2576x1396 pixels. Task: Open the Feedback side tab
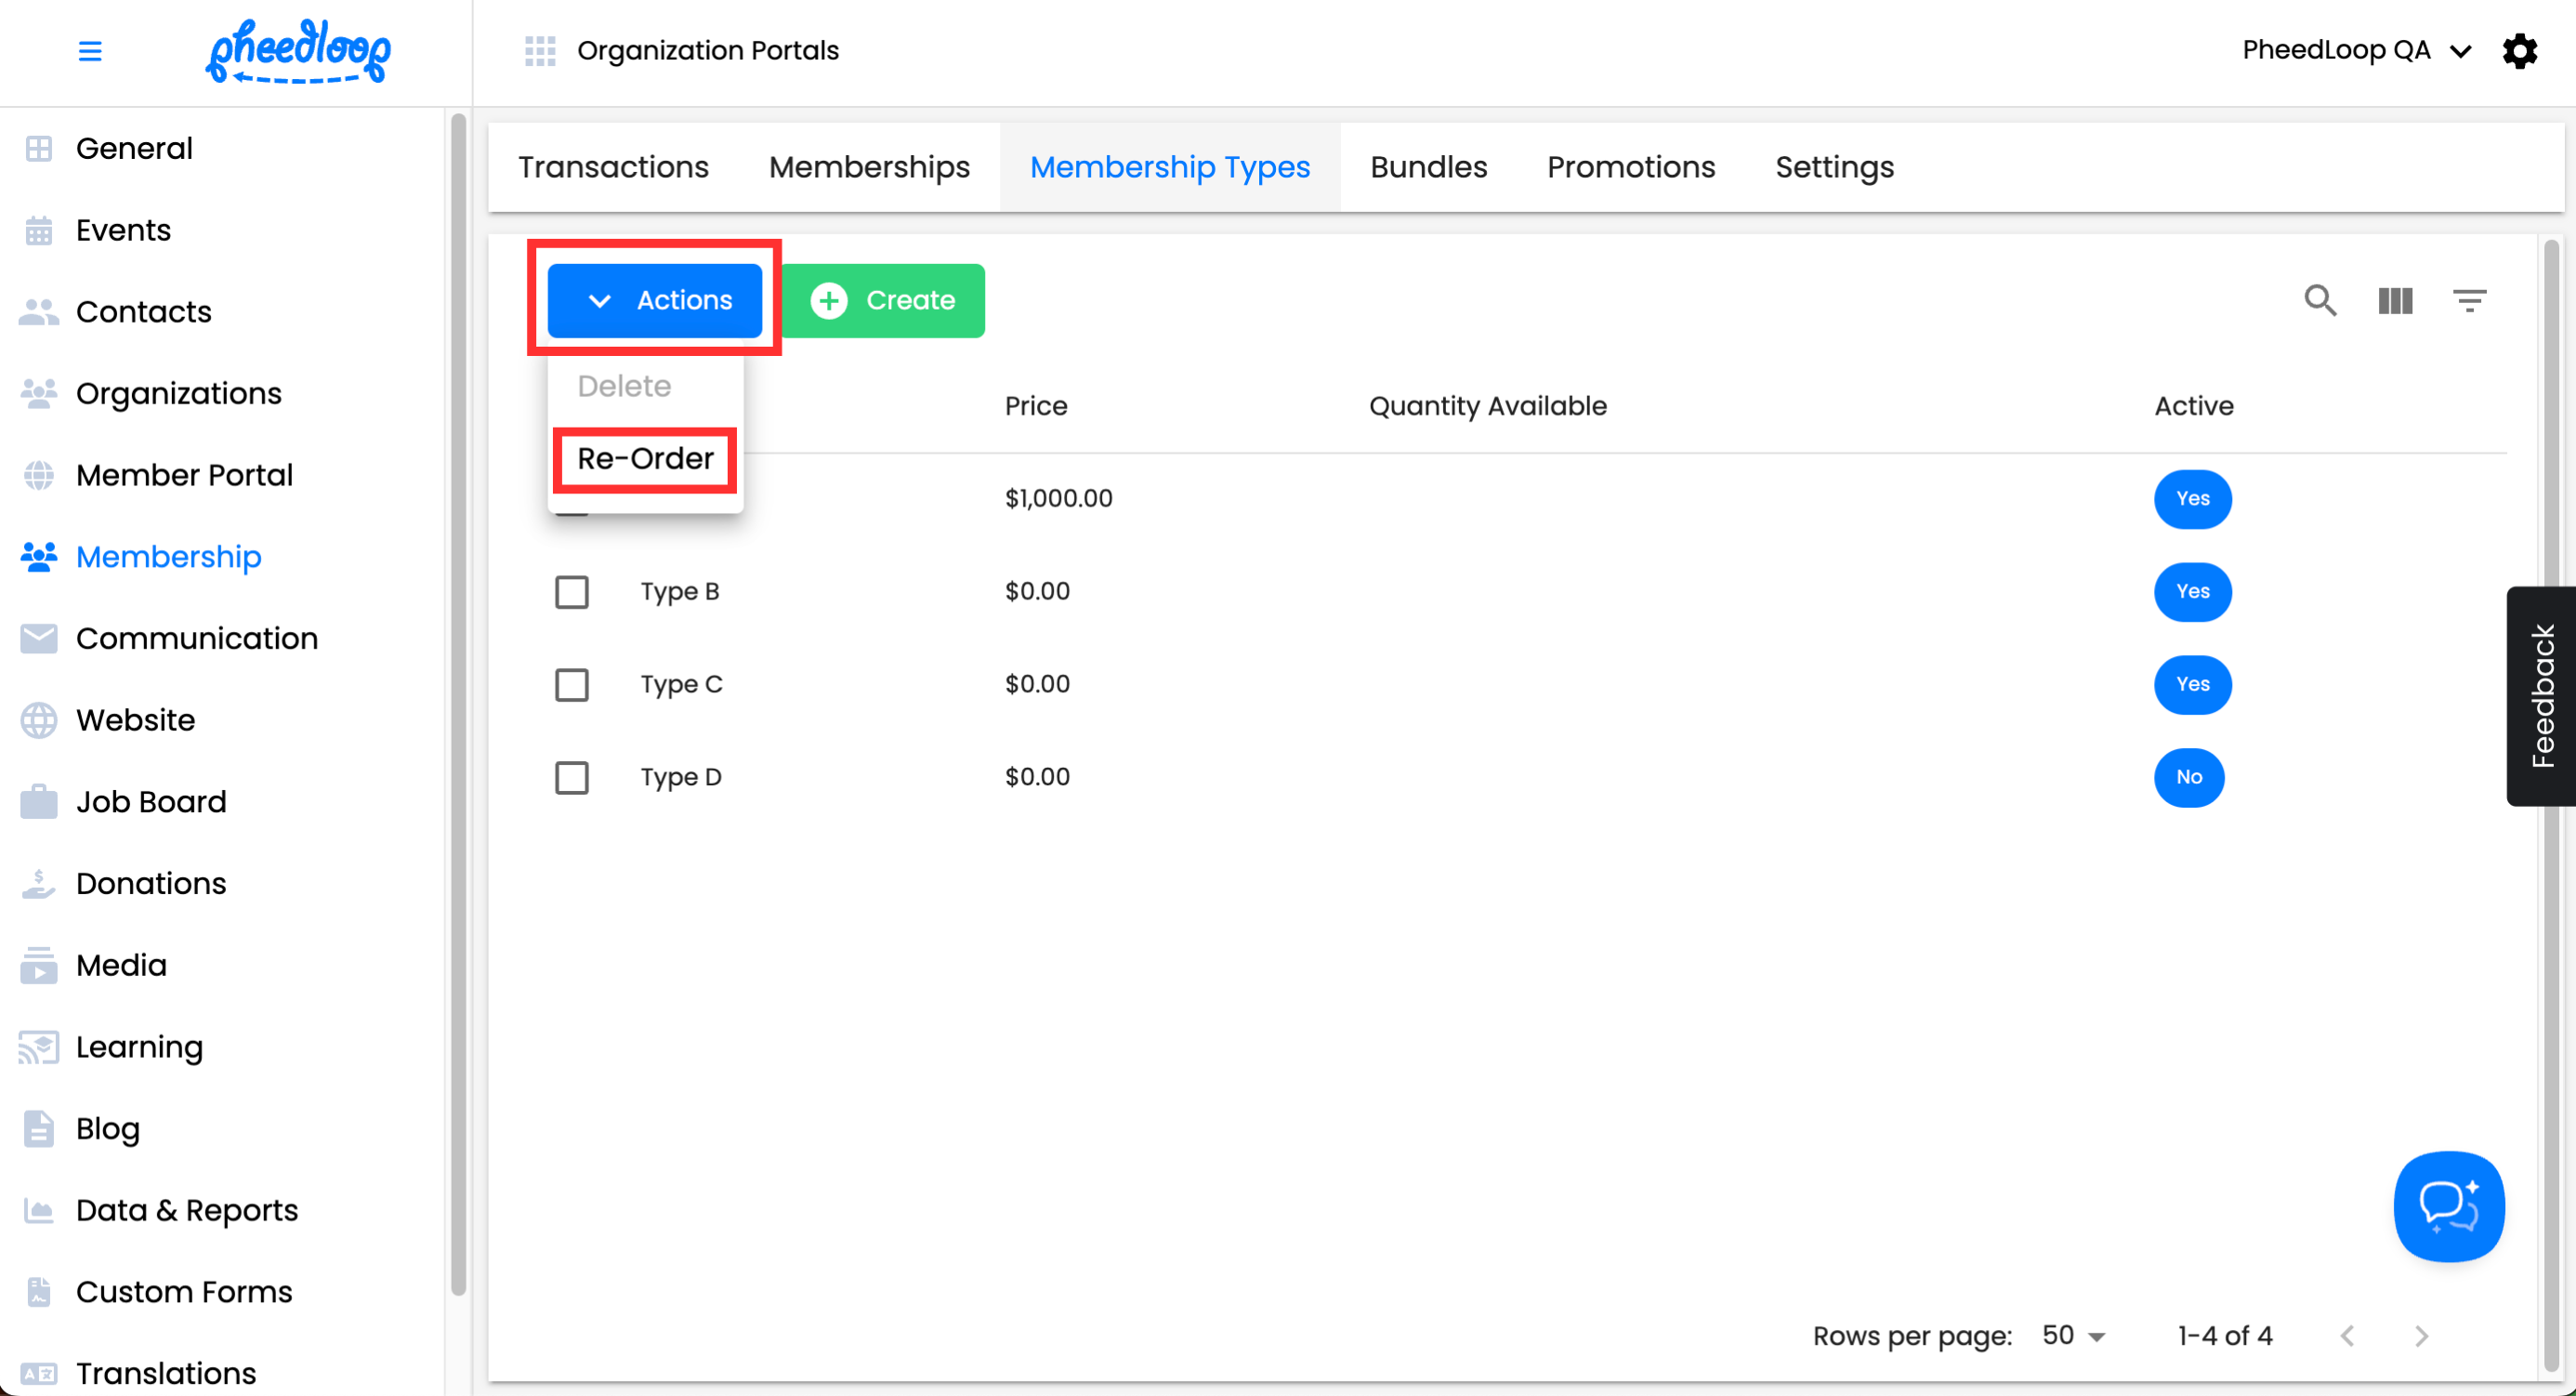pyautogui.click(x=2541, y=696)
